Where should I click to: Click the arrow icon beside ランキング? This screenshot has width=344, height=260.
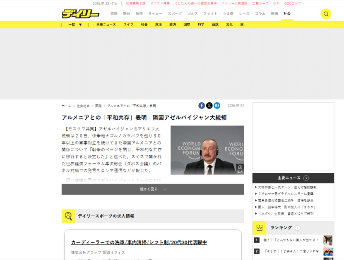click(298, 228)
